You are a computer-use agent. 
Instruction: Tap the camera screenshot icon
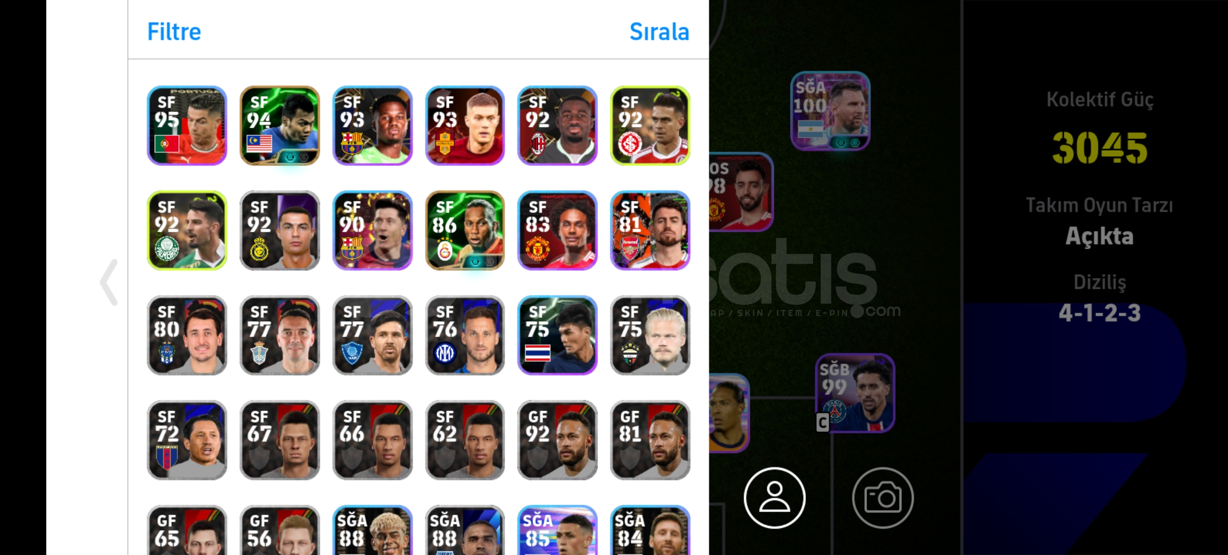pos(882,497)
